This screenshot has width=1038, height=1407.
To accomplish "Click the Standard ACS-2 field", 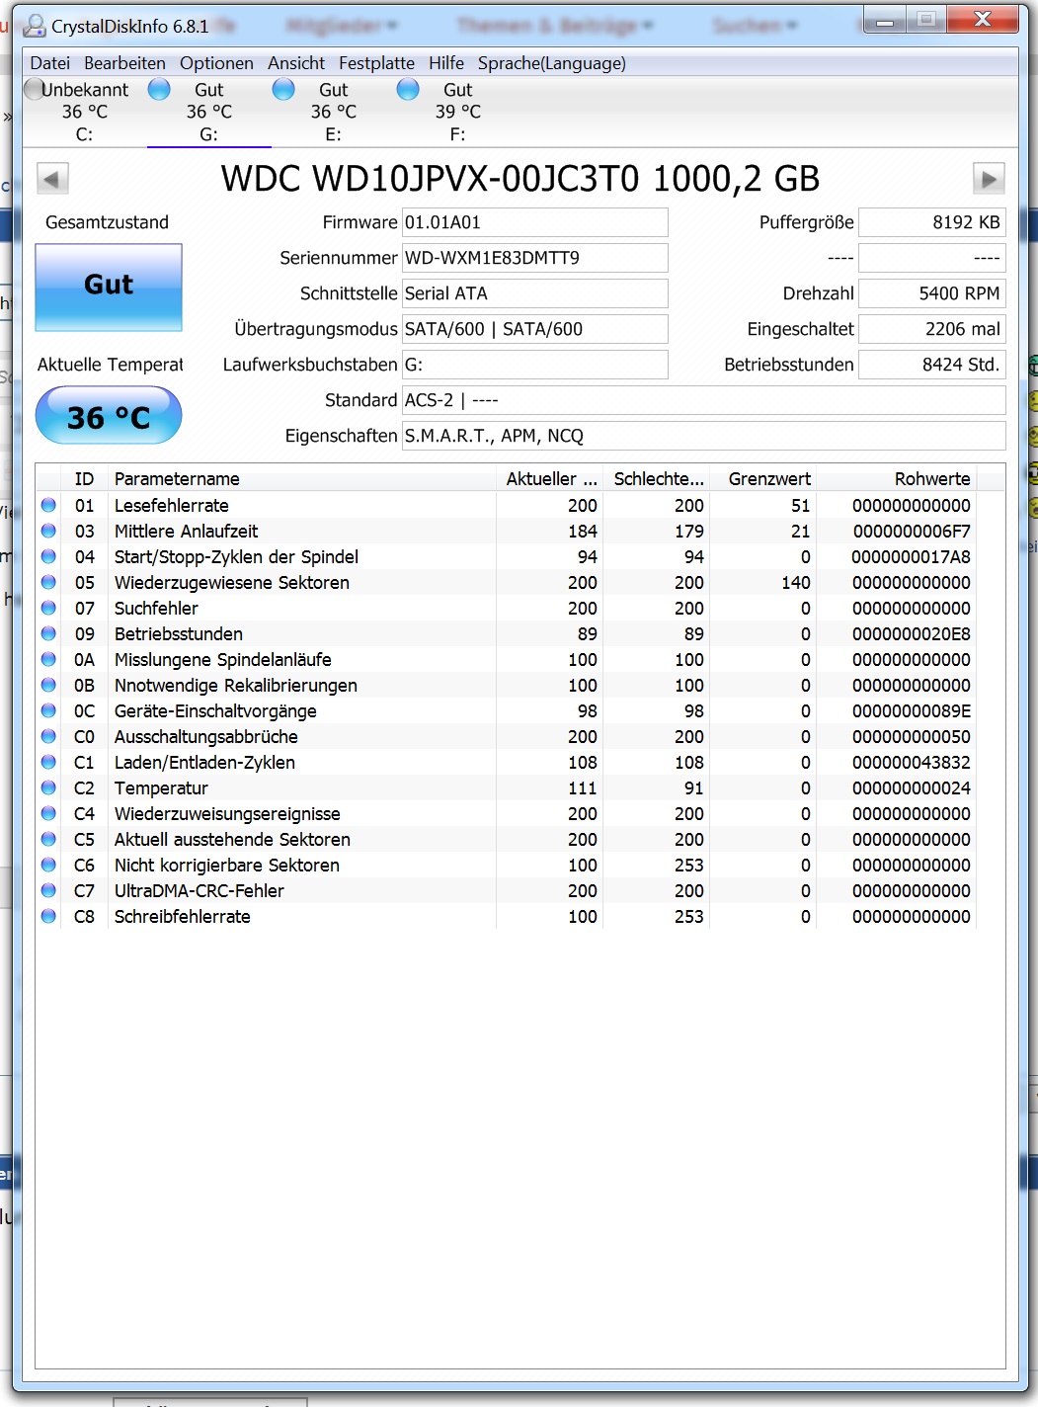I will 704,400.
